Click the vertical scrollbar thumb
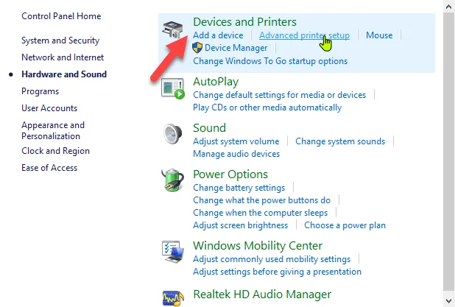The image size is (455, 307). tap(449, 151)
